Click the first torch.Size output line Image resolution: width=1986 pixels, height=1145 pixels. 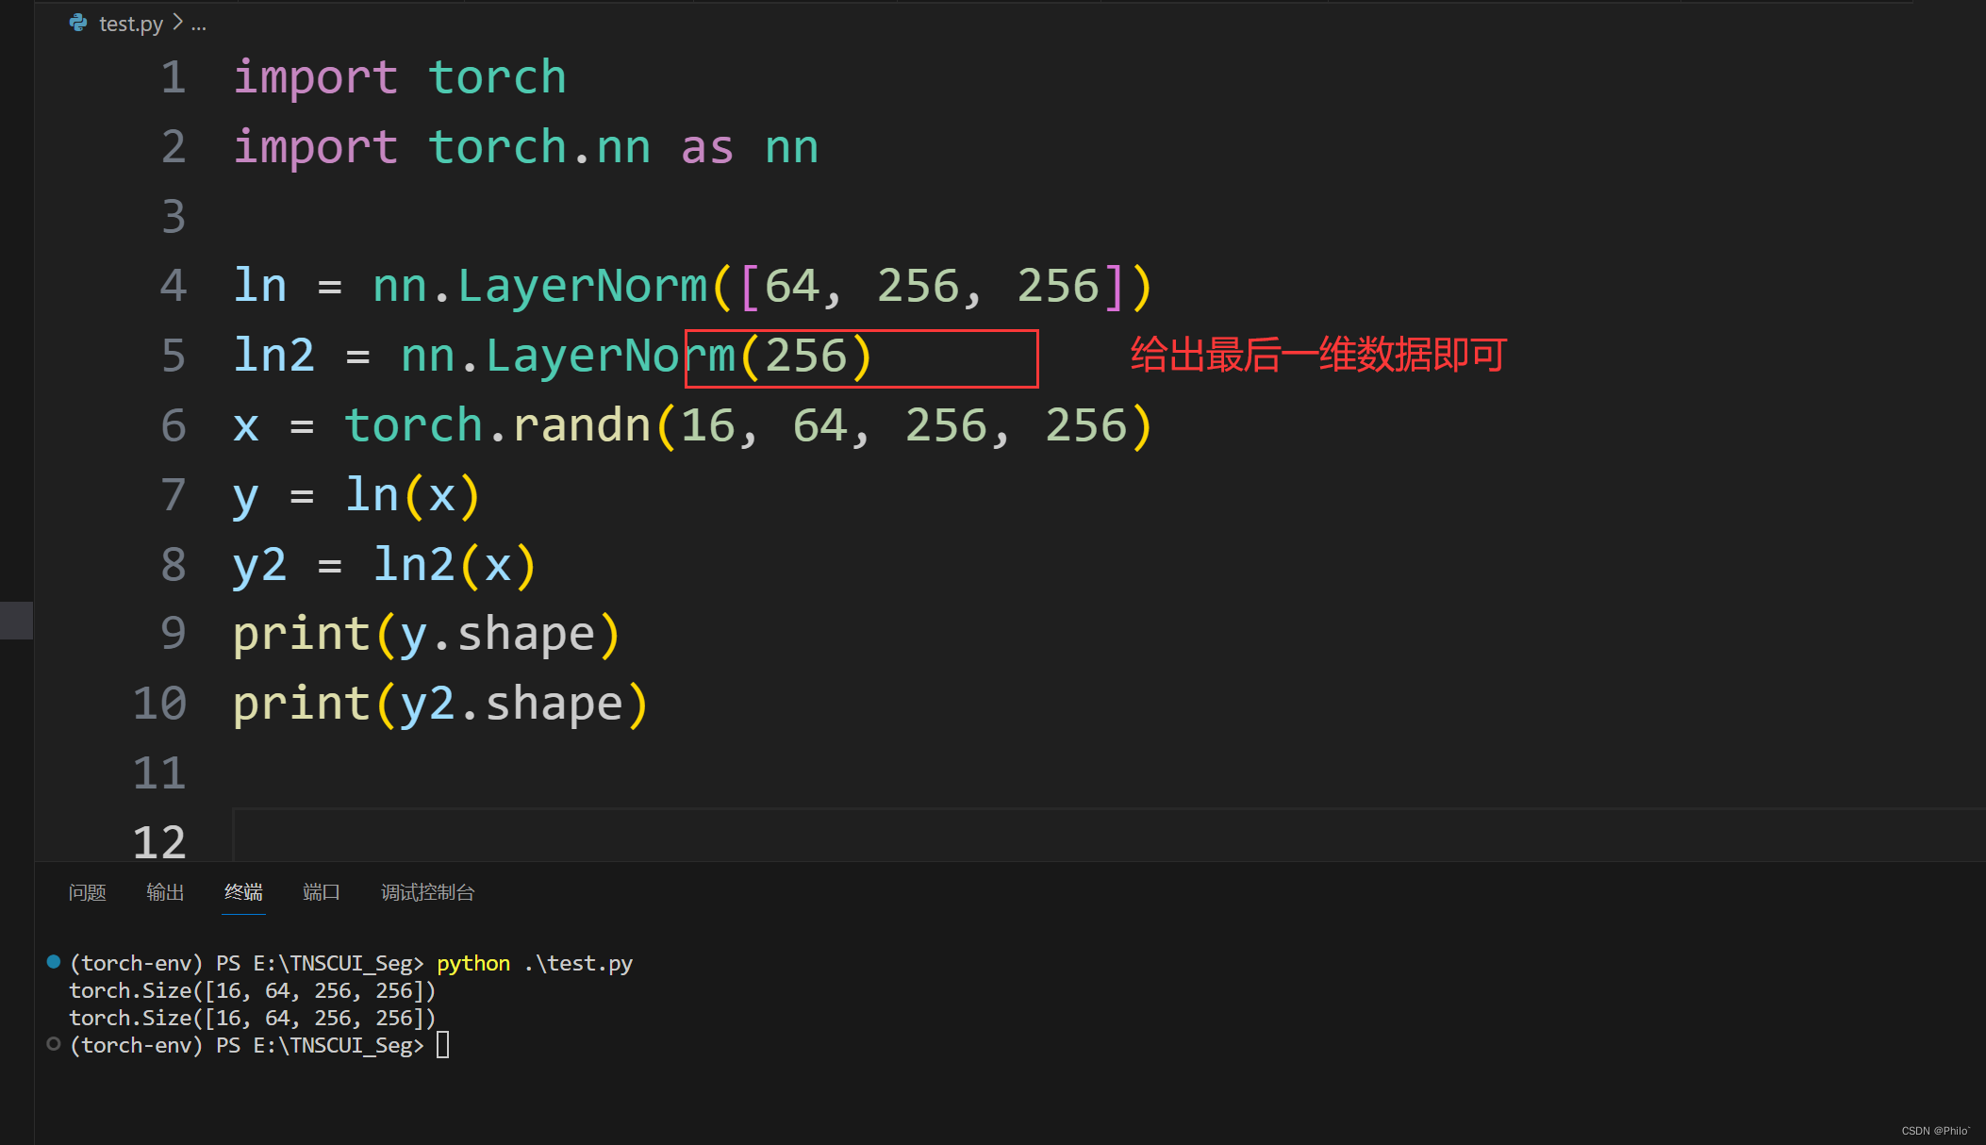coord(252,990)
